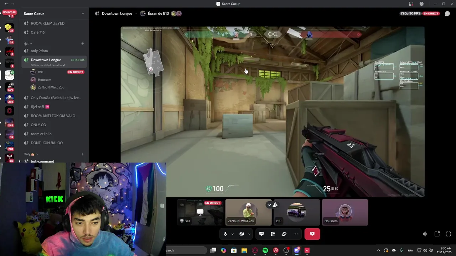Go back with title bar arrow
The height and width of the screenshot is (256, 456).
[6, 4]
